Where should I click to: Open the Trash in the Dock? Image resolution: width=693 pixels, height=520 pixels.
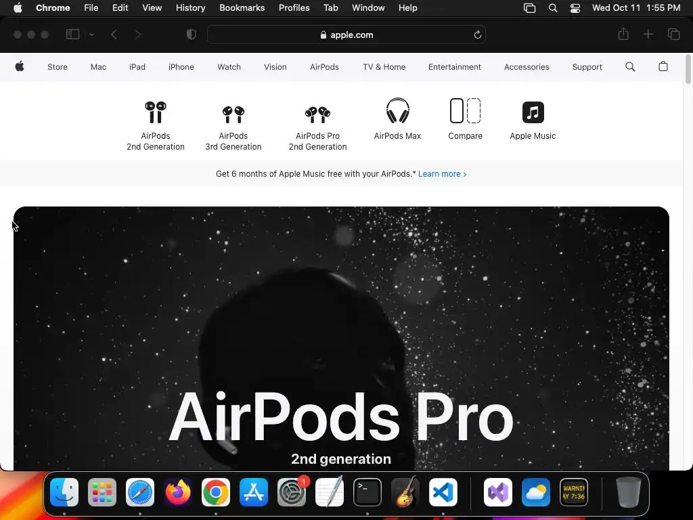pyautogui.click(x=629, y=492)
